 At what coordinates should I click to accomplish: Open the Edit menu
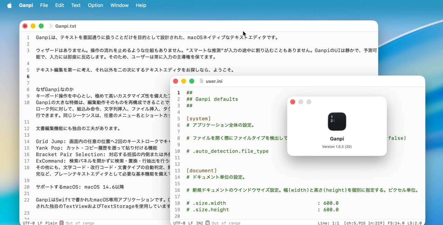coord(60,5)
